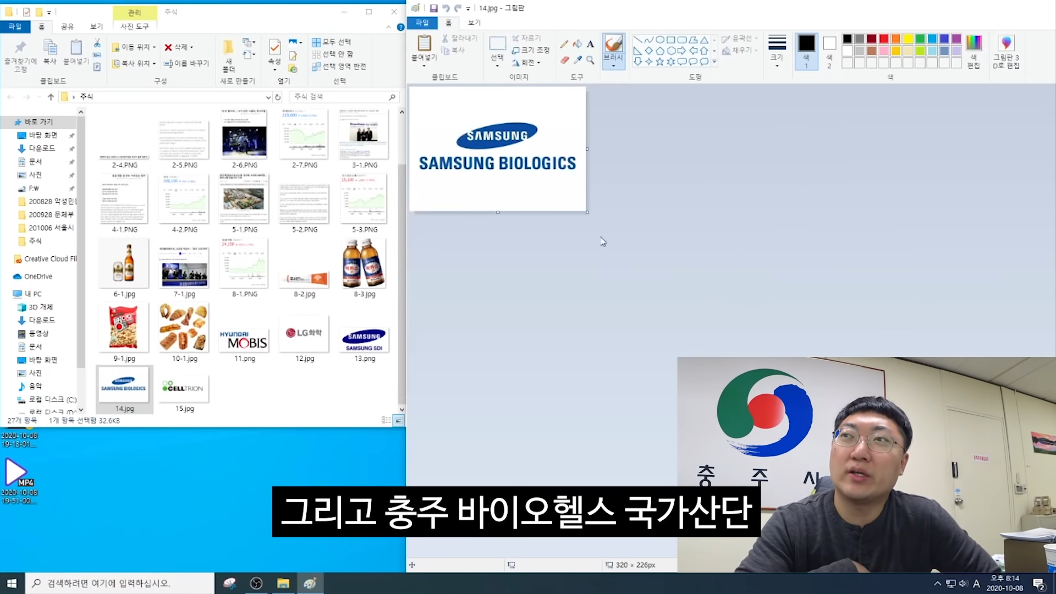Open File Explorer from the taskbar
Viewport: 1056px width, 594px height.
[x=283, y=583]
